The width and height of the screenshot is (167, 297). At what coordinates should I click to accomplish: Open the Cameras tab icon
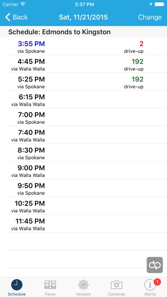116,285
